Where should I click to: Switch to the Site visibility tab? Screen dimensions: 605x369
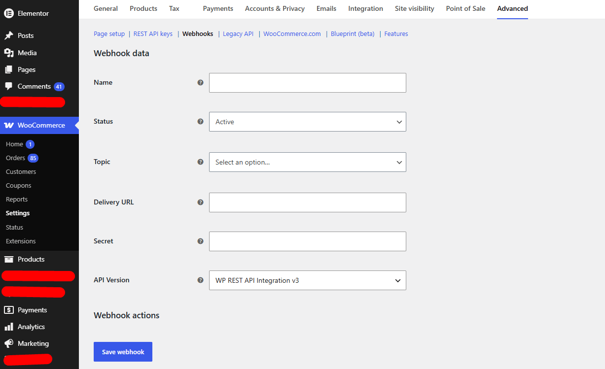click(415, 8)
